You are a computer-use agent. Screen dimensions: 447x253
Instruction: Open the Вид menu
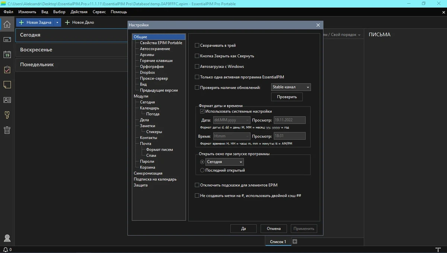[x=45, y=12]
